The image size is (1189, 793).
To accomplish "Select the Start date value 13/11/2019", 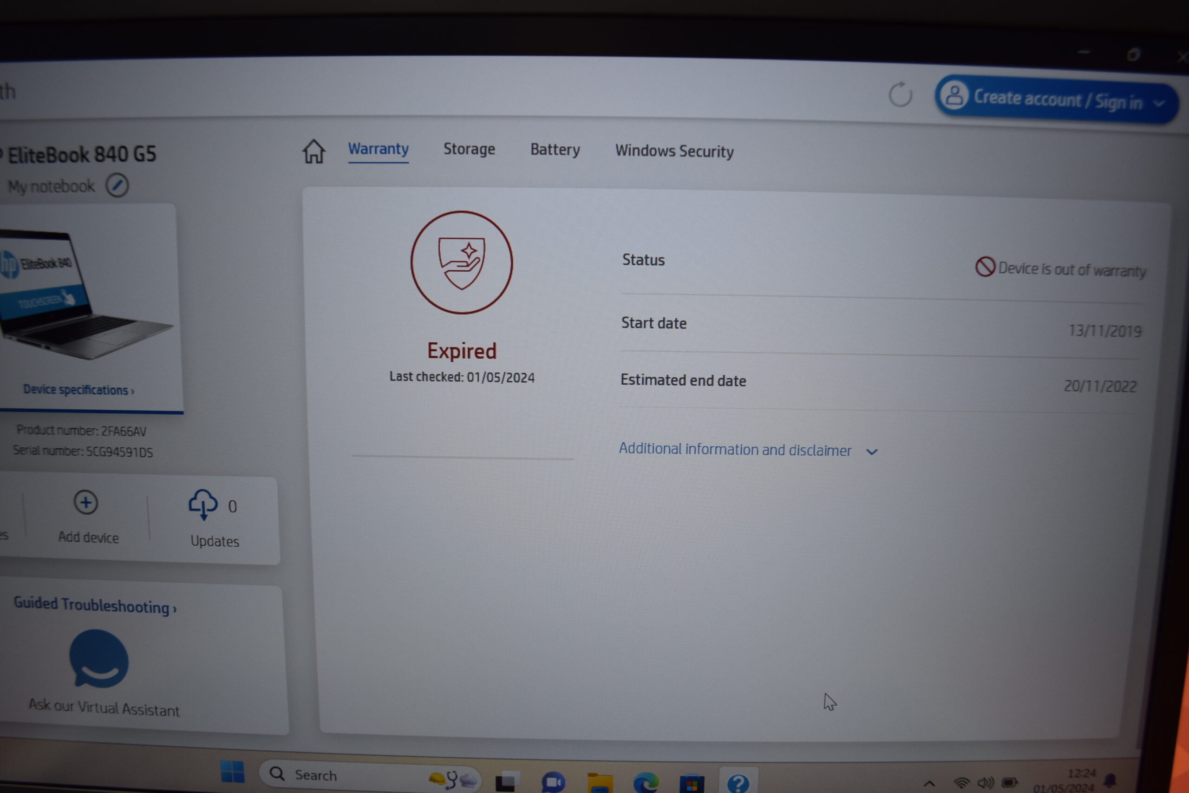I will 1105,331.
